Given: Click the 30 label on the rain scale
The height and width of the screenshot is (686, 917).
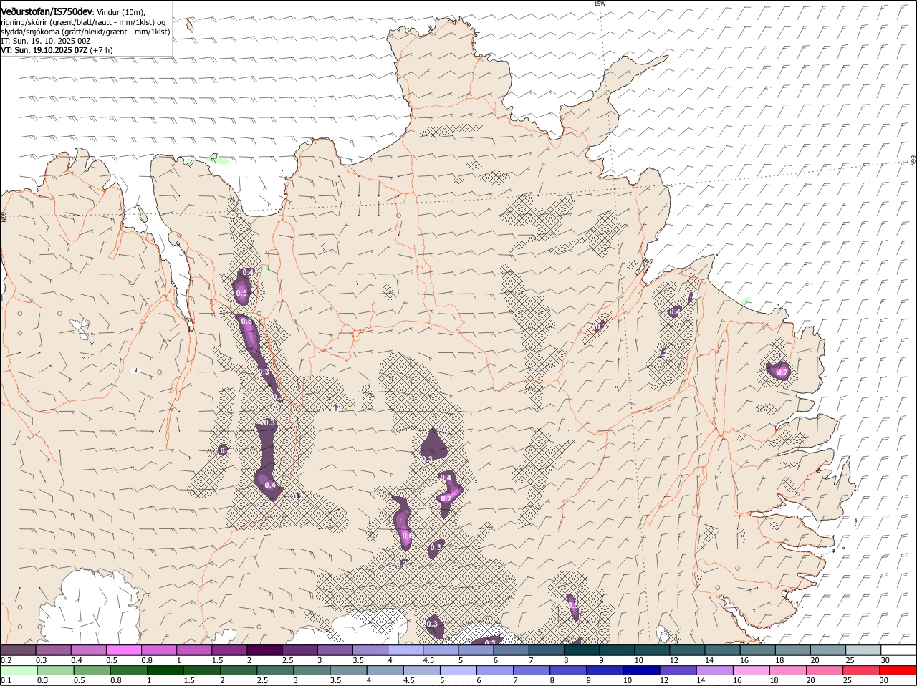Looking at the screenshot, I should 884,680.
